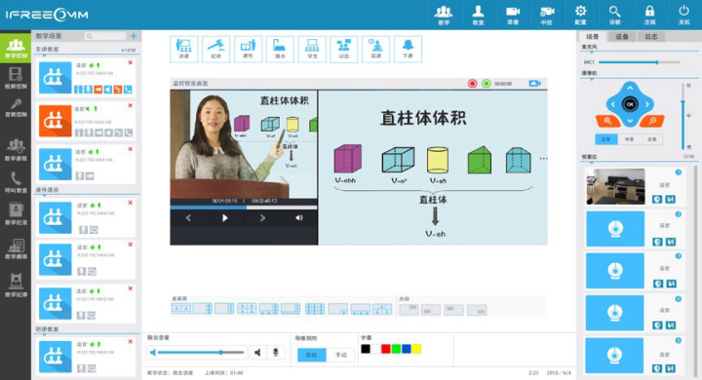702x380 pixels.
Task: Adjust the MIC1 microphone level slider
Action: [x=639, y=62]
